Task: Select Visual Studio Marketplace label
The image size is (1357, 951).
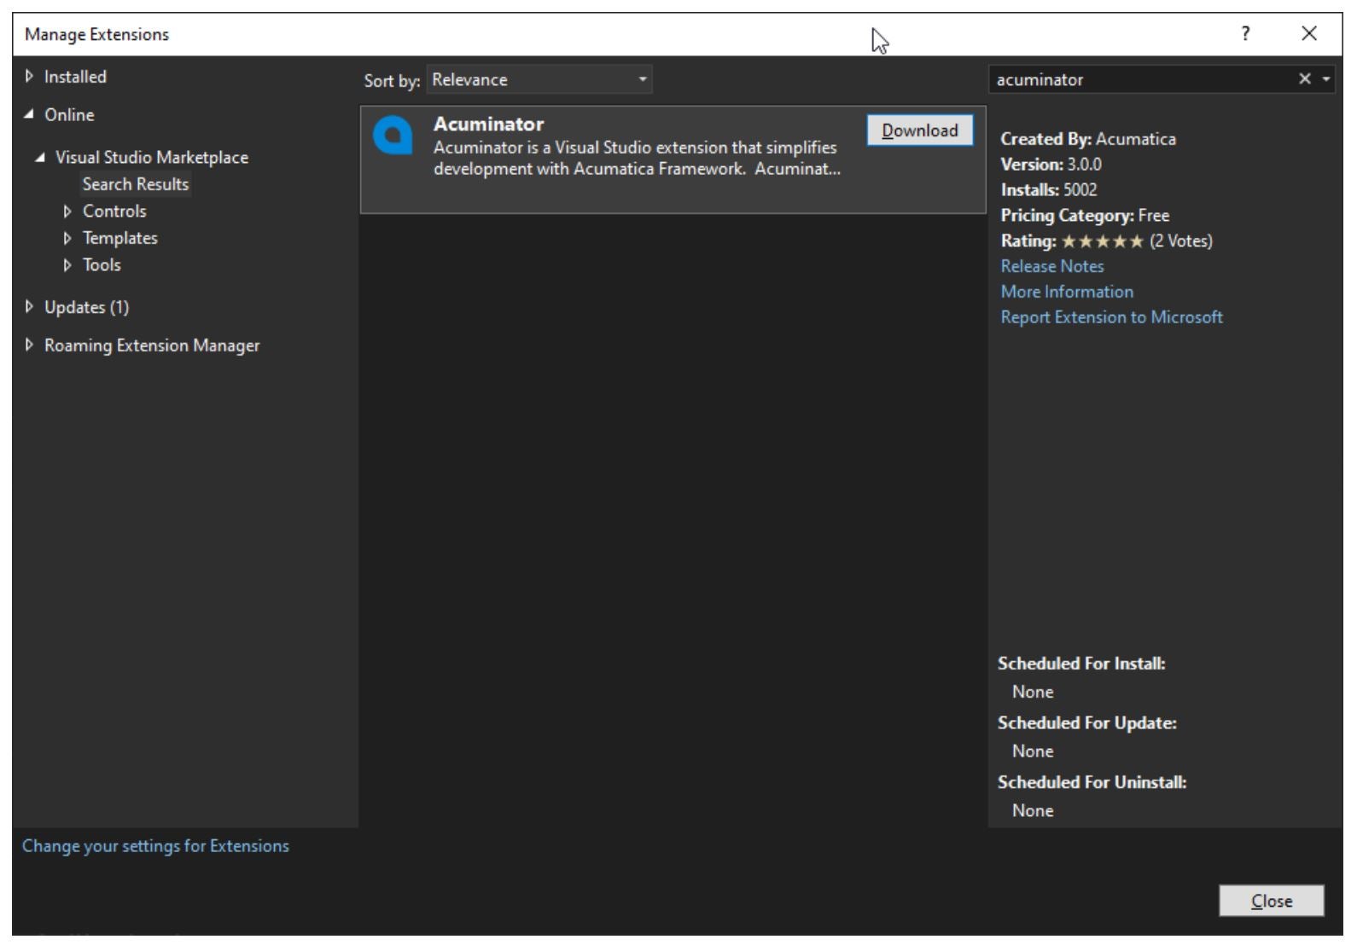Action: [152, 157]
